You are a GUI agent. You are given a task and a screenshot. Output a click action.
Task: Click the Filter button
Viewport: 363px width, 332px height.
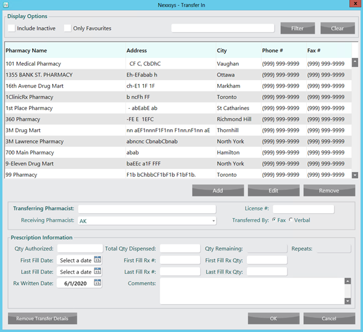coord(298,28)
